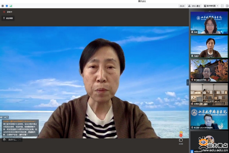Enter fullscreen mode with the fullscreen icon
Image resolution: width=229 pixels, height=153 pixels.
pyautogui.click(x=222, y=6)
